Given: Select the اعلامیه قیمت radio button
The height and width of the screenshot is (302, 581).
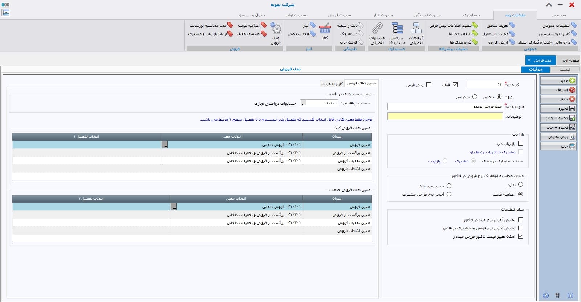Looking at the screenshot, I should coord(520,194).
